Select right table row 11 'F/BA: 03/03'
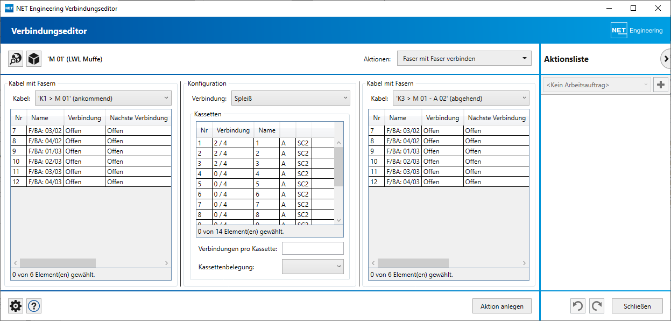671x321 pixels. tap(449, 171)
